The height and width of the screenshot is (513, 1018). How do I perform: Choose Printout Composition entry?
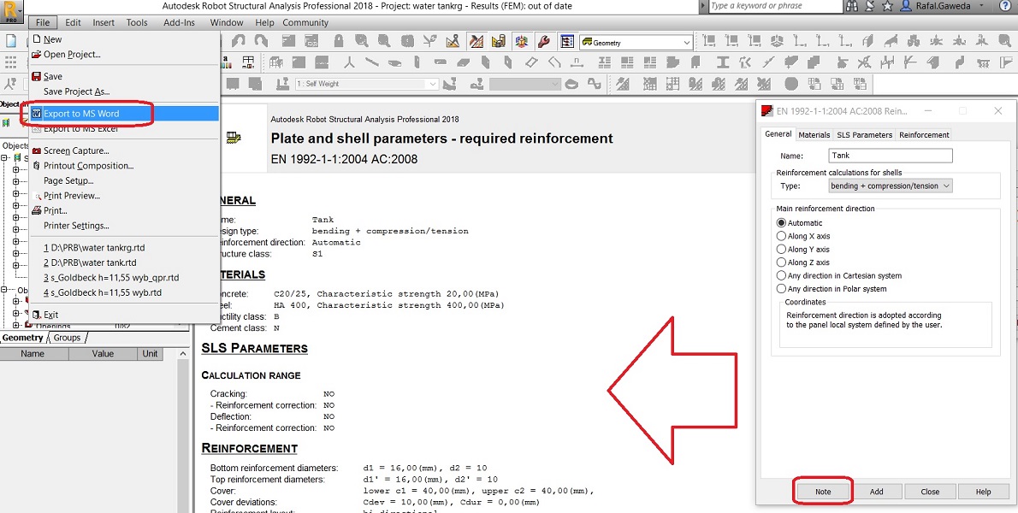[x=123, y=165]
